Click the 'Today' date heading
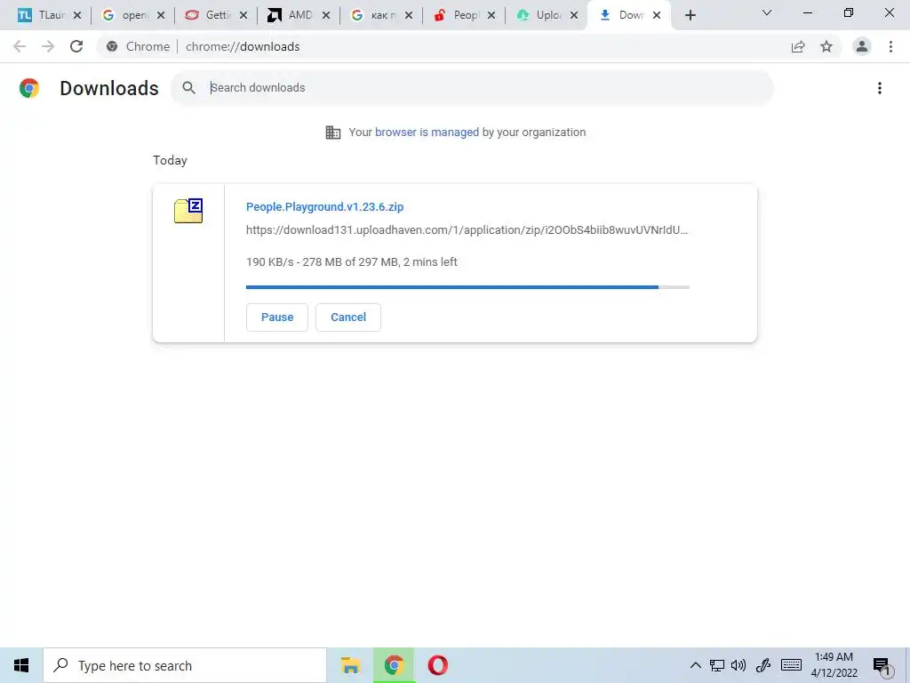The height and width of the screenshot is (683, 910). click(x=170, y=160)
